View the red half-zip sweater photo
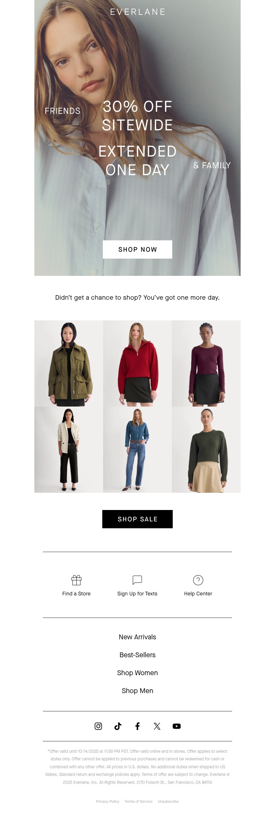This screenshot has height=820, width=275. click(137, 363)
